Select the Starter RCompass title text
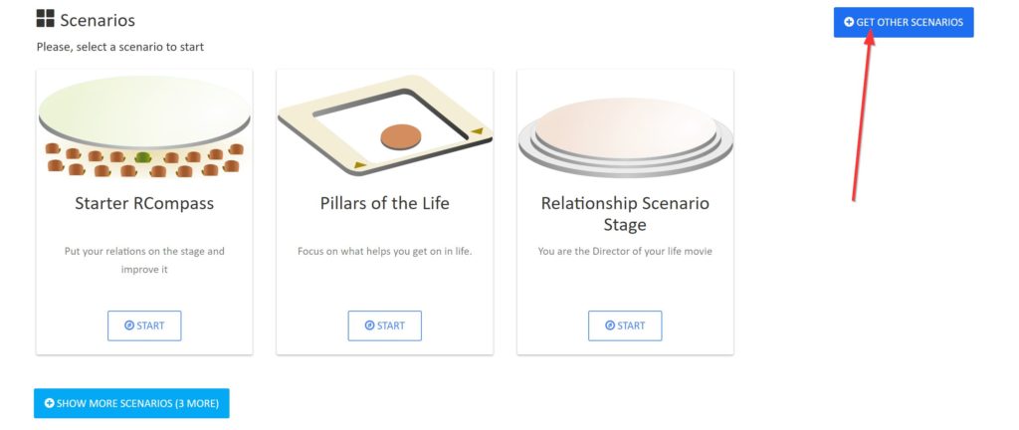This screenshot has width=1019, height=430. pos(144,203)
